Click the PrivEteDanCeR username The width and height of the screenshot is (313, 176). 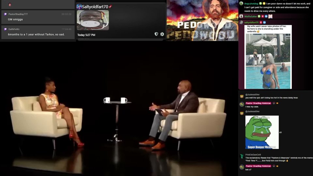point(253,154)
